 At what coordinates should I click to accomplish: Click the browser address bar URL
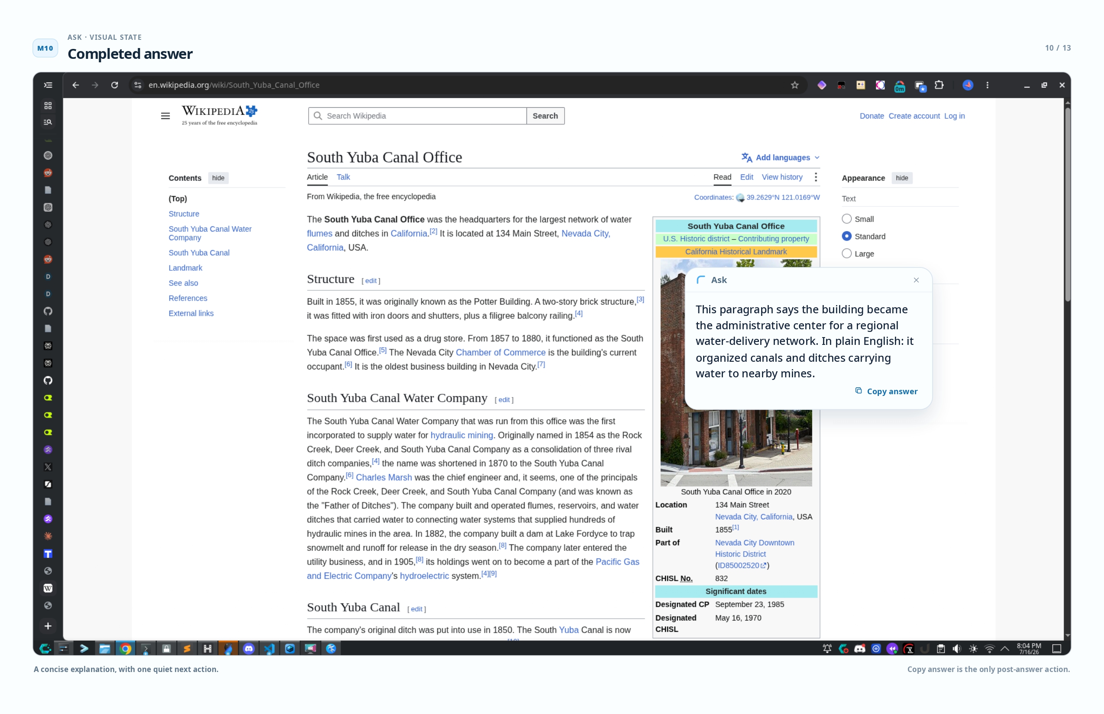click(234, 85)
